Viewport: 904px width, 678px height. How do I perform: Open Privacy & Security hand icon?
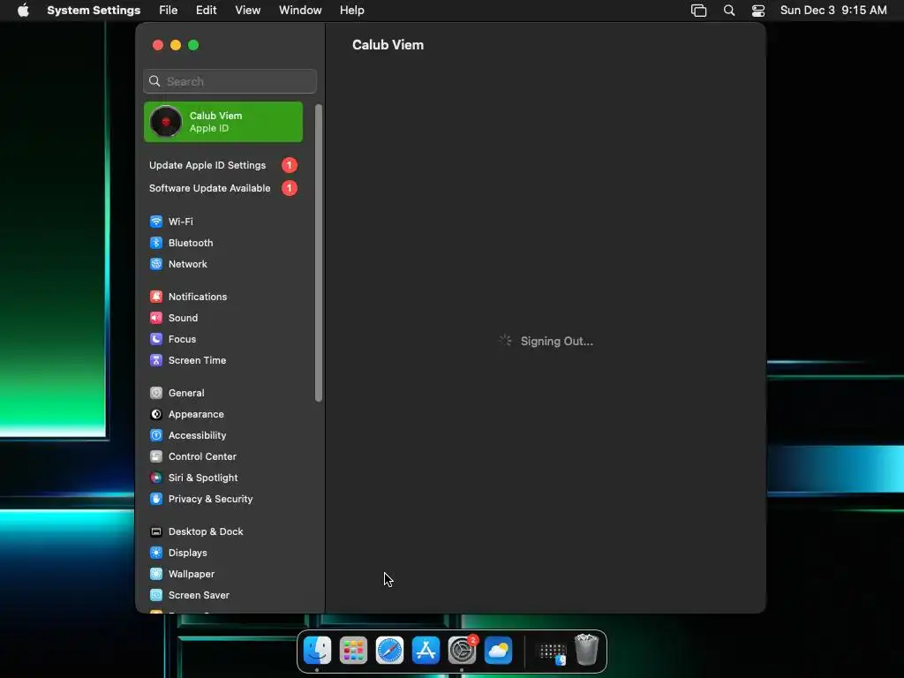[155, 499]
